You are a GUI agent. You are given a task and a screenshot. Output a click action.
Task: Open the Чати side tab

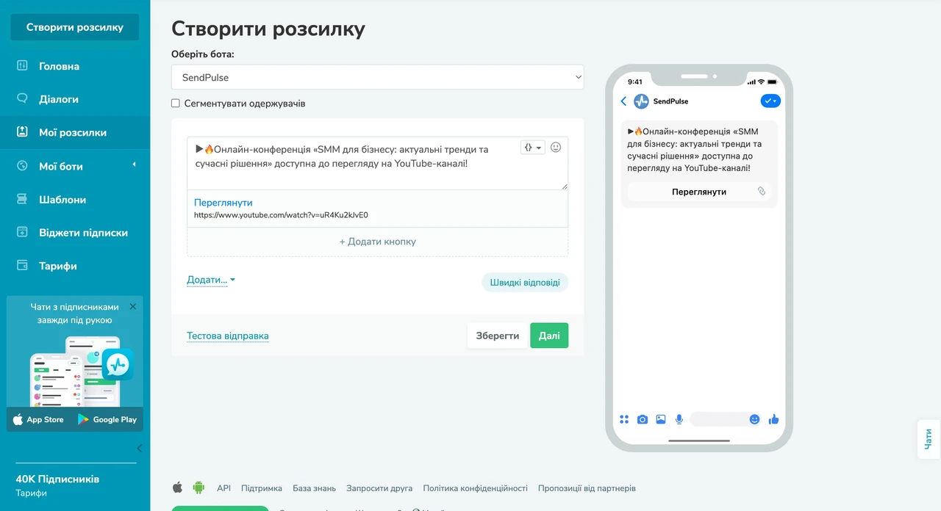tap(929, 439)
